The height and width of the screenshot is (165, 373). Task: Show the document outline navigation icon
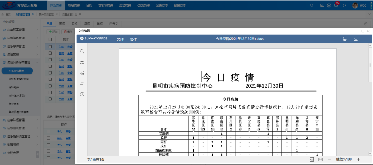tap(82, 84)
